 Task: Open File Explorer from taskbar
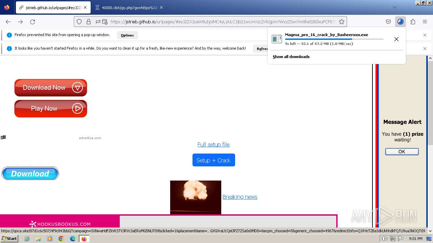click(38, 239)
